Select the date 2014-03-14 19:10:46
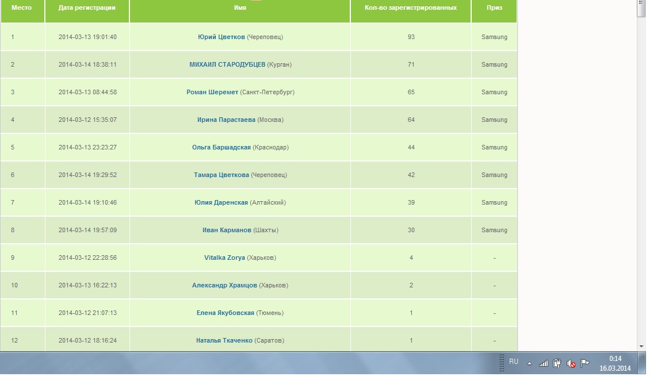This screenshot has height=388, width=665. pos(87,202)
